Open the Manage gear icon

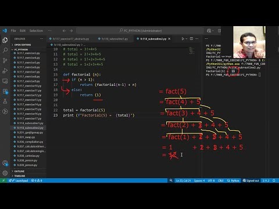(x=5, y=173)
